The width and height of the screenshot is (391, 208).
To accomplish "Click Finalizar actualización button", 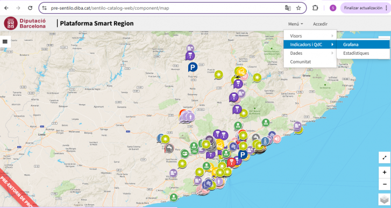I will coord(363,8).
